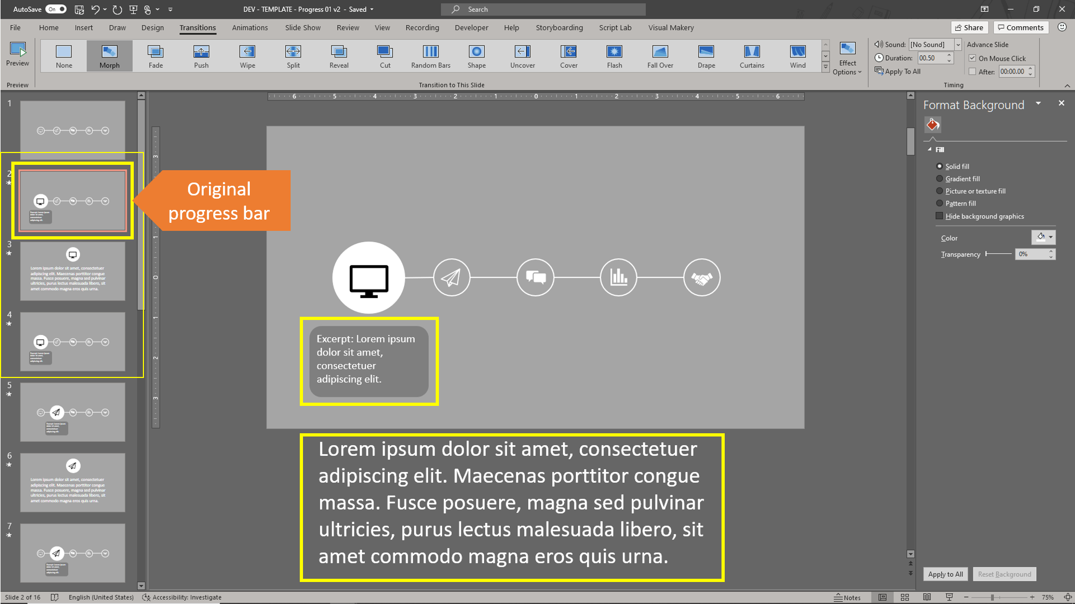Open the Slide Show tab
This screenshot has height=604, width=1075.
(302, 27)
